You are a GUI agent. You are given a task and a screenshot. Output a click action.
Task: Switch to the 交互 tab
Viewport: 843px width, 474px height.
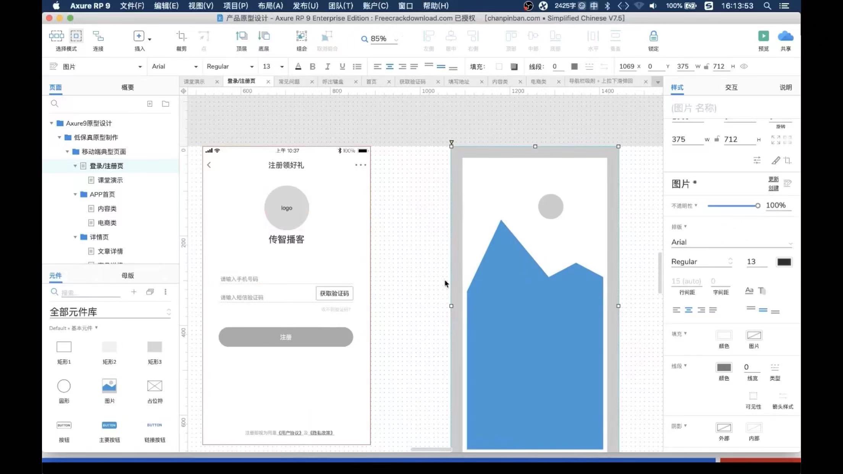pos(731,87)
